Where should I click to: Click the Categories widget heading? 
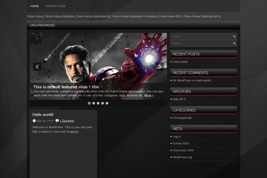(x=203, y=110)
